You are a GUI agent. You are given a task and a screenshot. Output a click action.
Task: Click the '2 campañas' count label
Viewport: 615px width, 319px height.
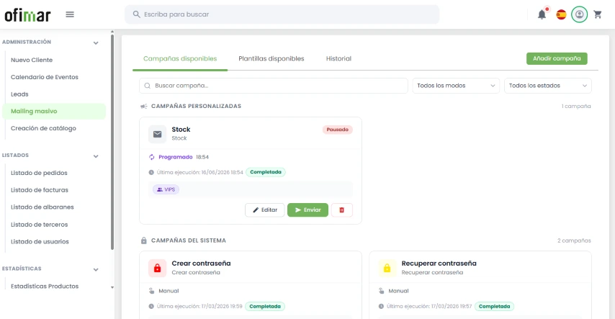(574, 241)
